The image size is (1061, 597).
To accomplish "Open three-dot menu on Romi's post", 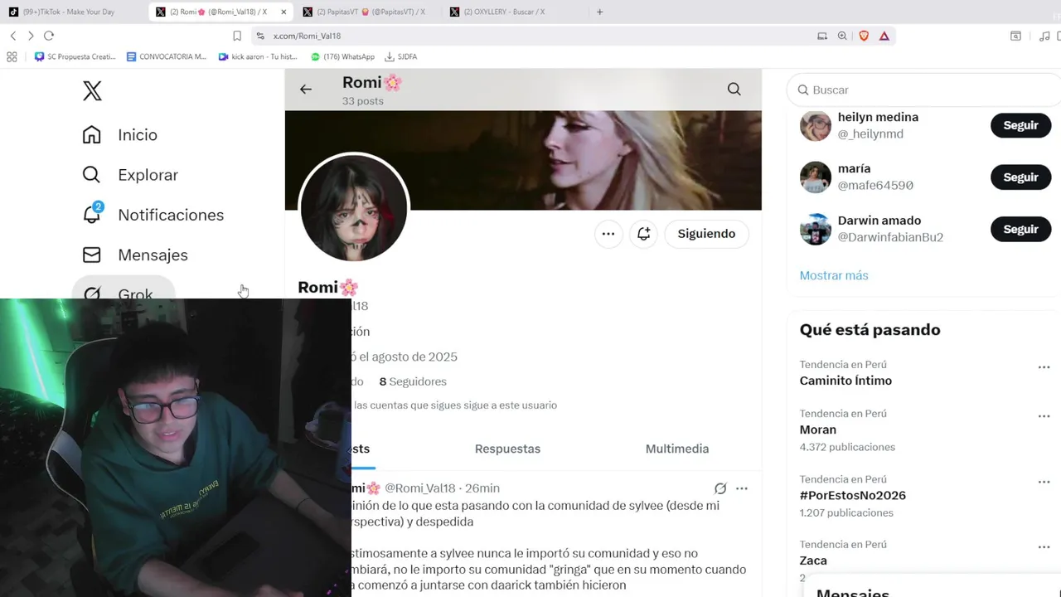I will pos(742,488).
